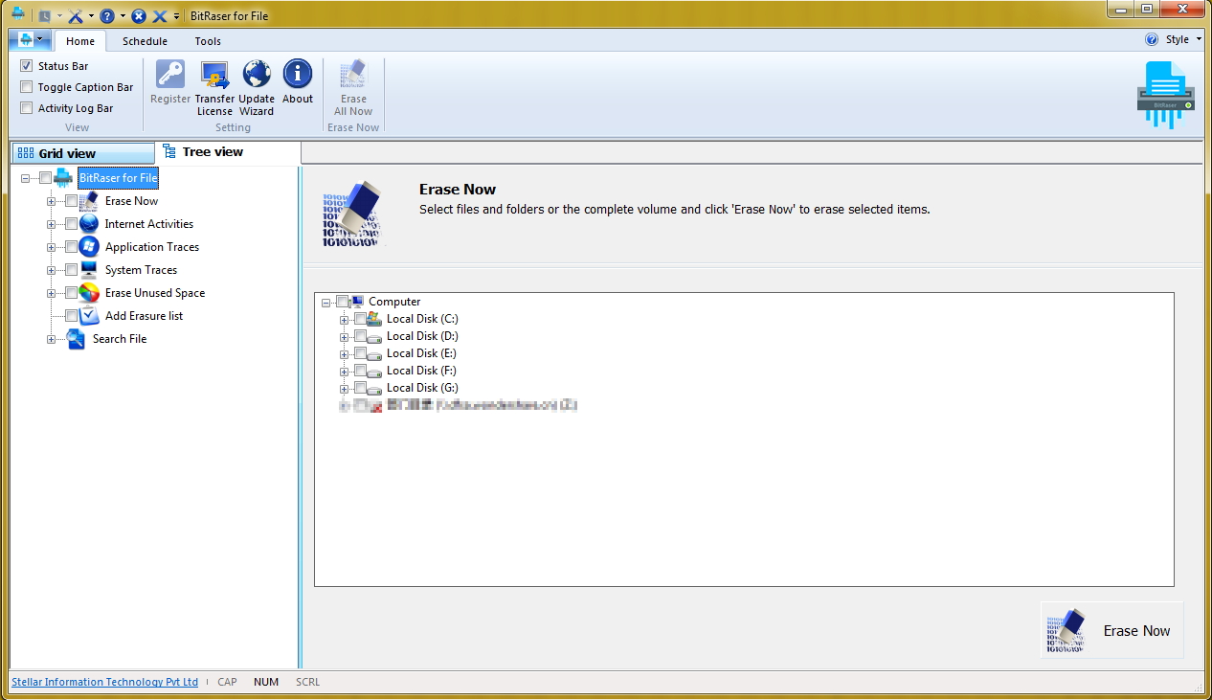The width and height of the screenshot is (1212, 700).
Task: Open the application menu button left of Home
Action: point(31,40)
